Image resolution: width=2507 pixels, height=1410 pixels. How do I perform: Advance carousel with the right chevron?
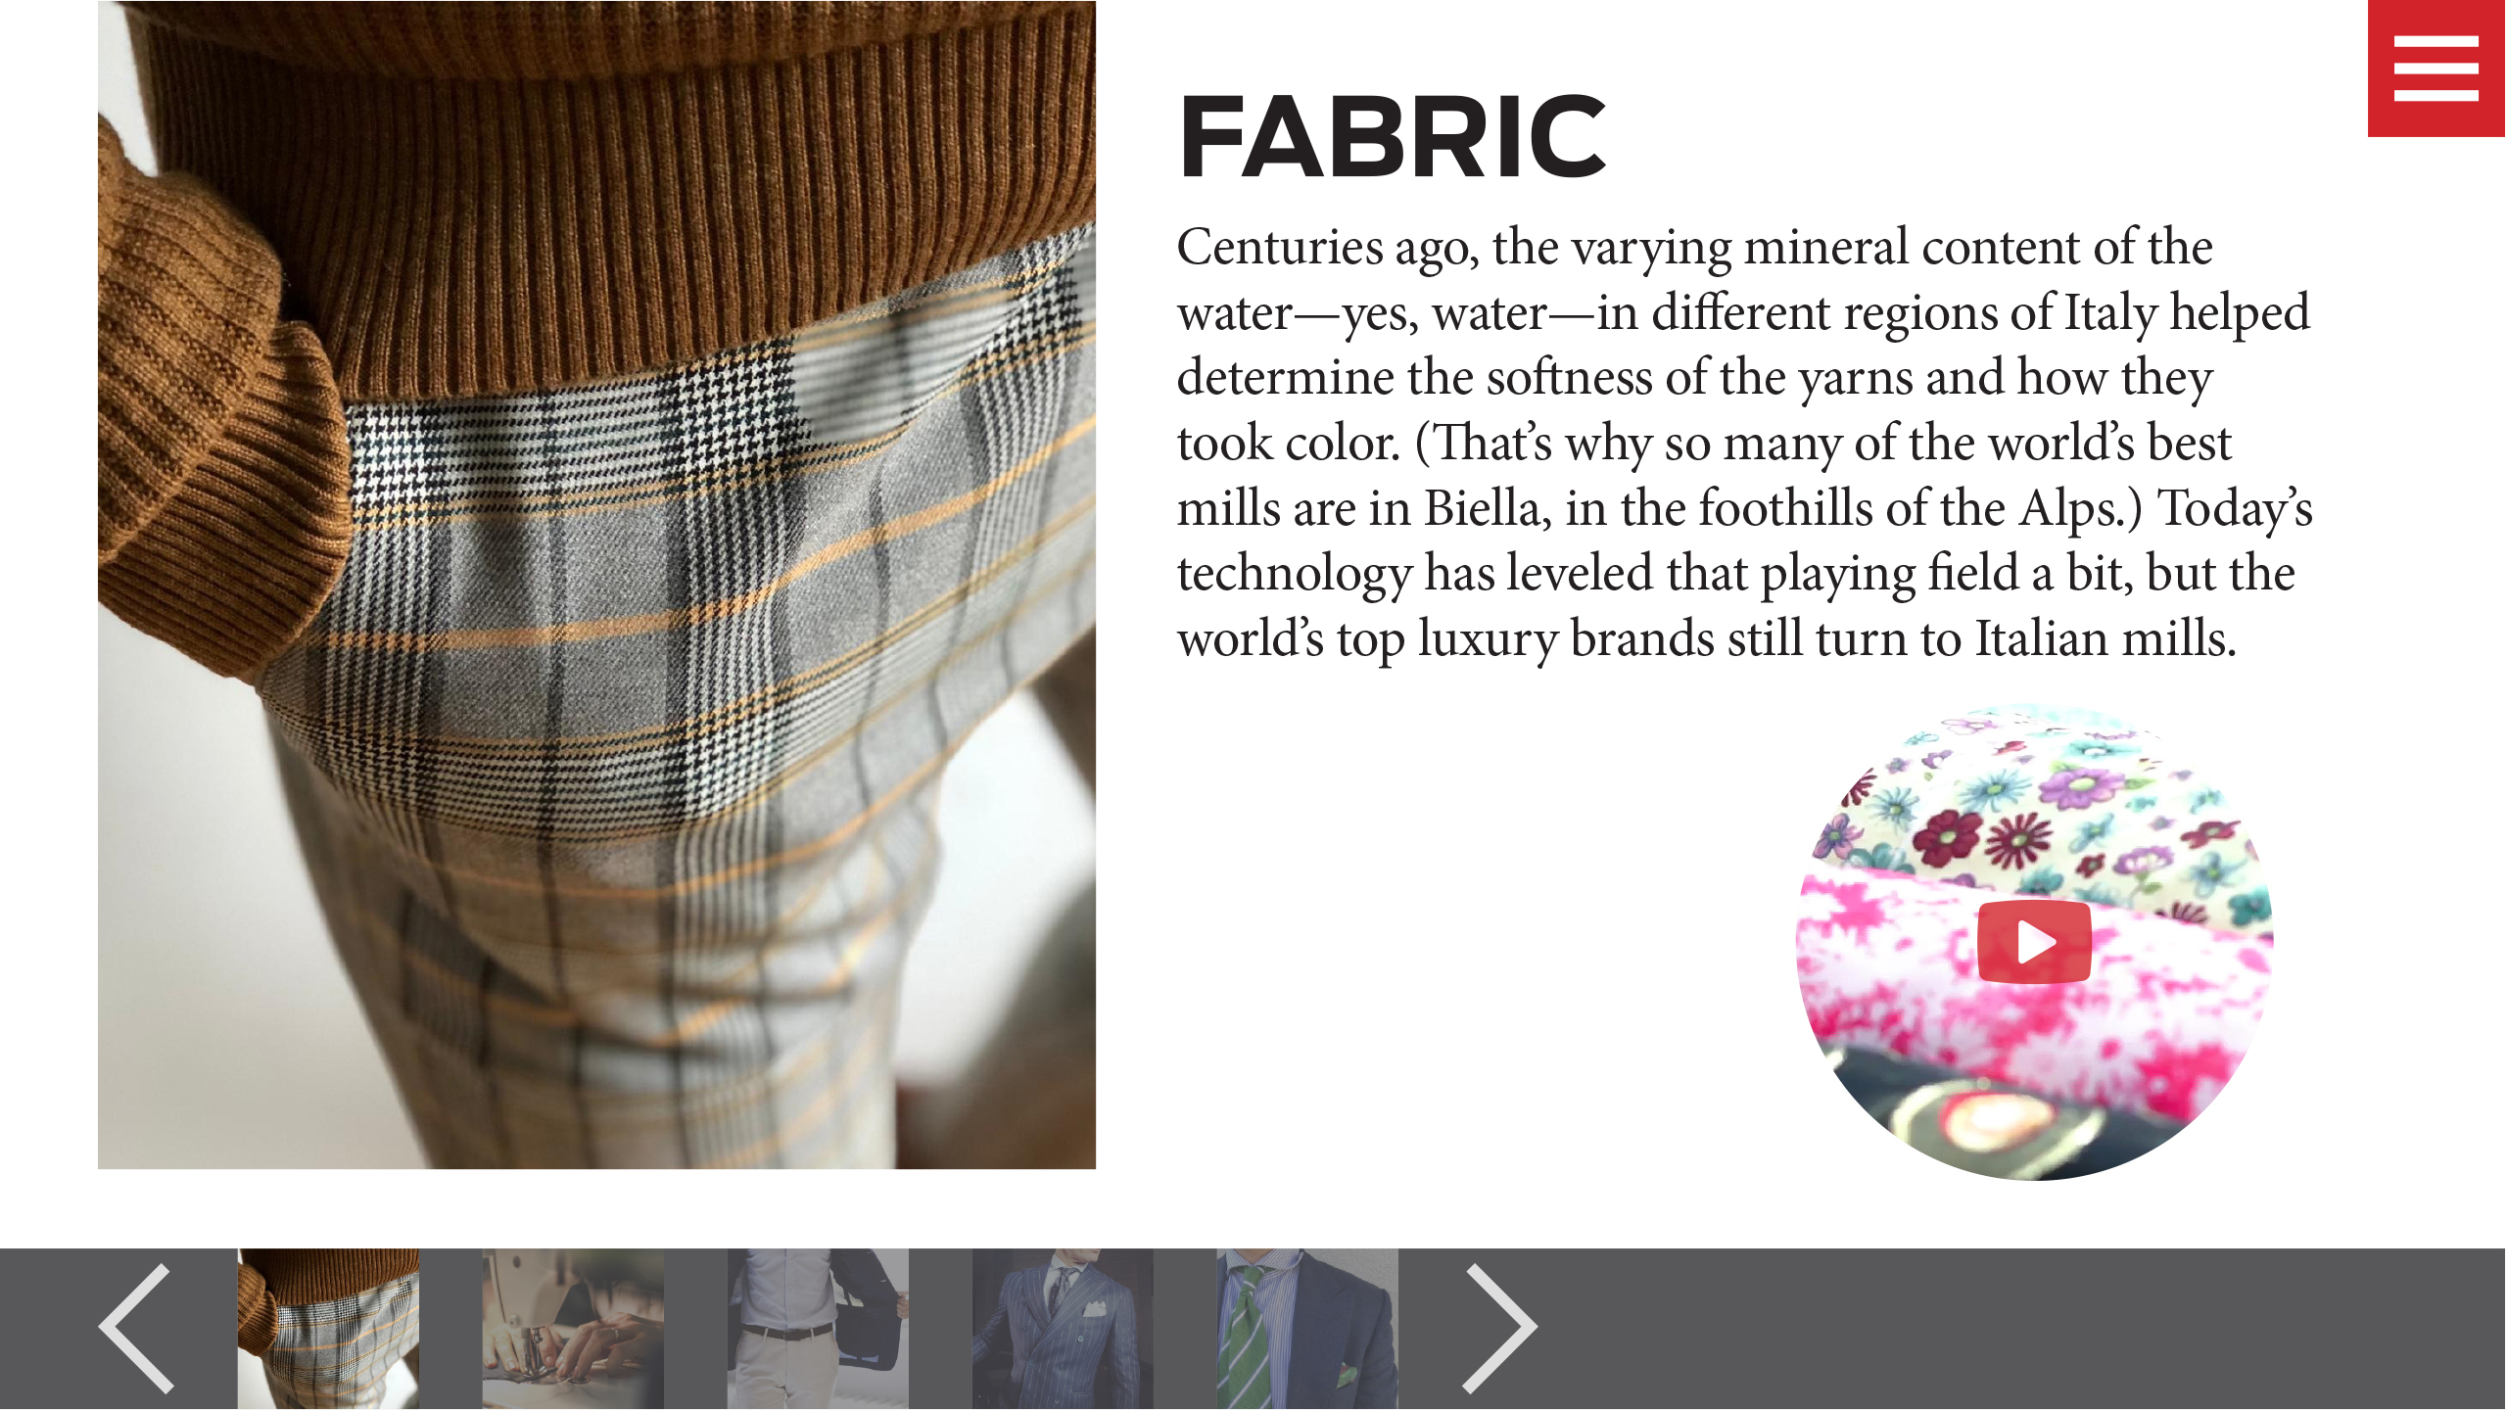[1499, 1328]
